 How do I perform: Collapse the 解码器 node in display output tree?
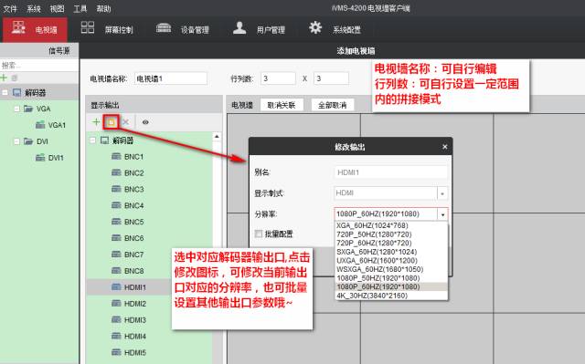coord(93,140)
